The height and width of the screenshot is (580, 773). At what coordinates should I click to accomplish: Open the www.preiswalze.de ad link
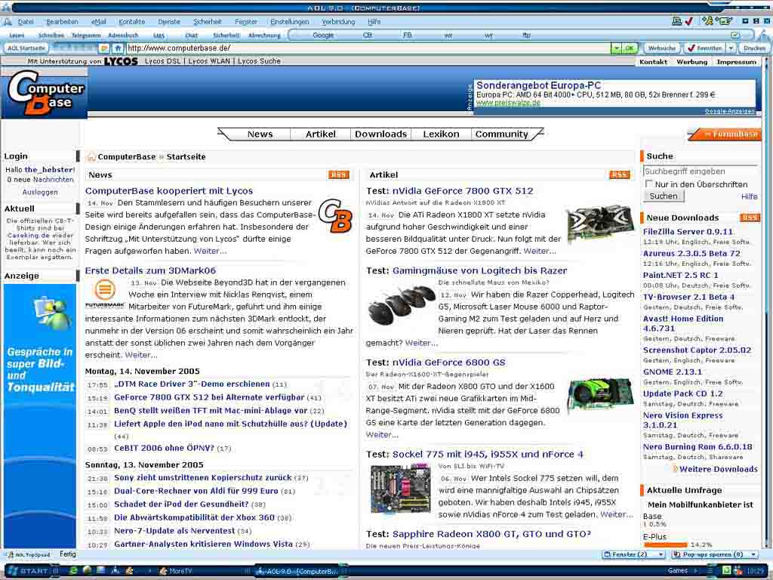coord(508,103)
